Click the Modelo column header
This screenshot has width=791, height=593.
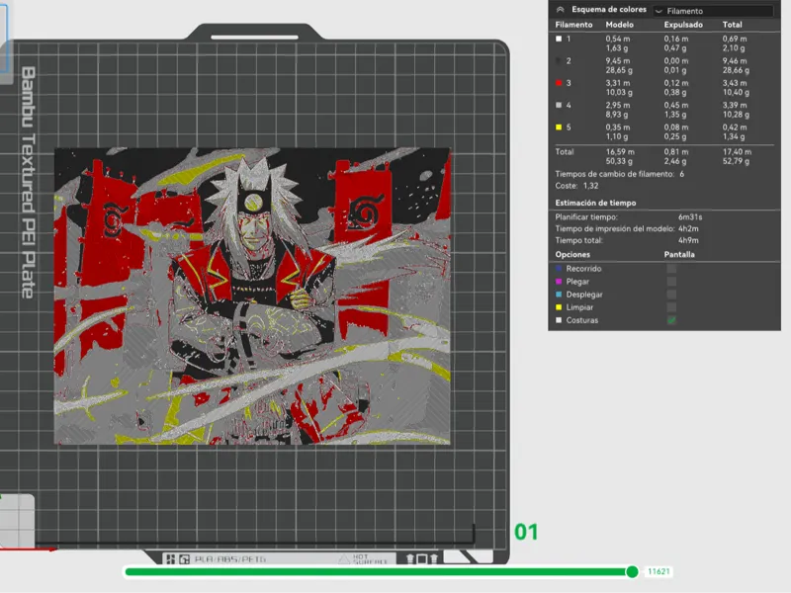coord(620,25)
